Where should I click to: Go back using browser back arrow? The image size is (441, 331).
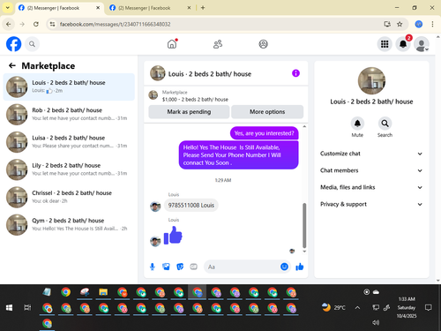(9, 24)
